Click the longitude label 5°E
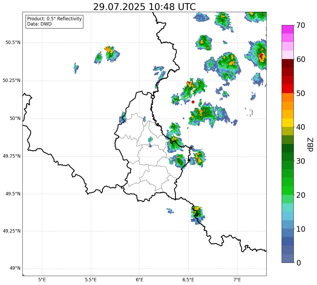317x285 pixels. click(x=42, y=279)
